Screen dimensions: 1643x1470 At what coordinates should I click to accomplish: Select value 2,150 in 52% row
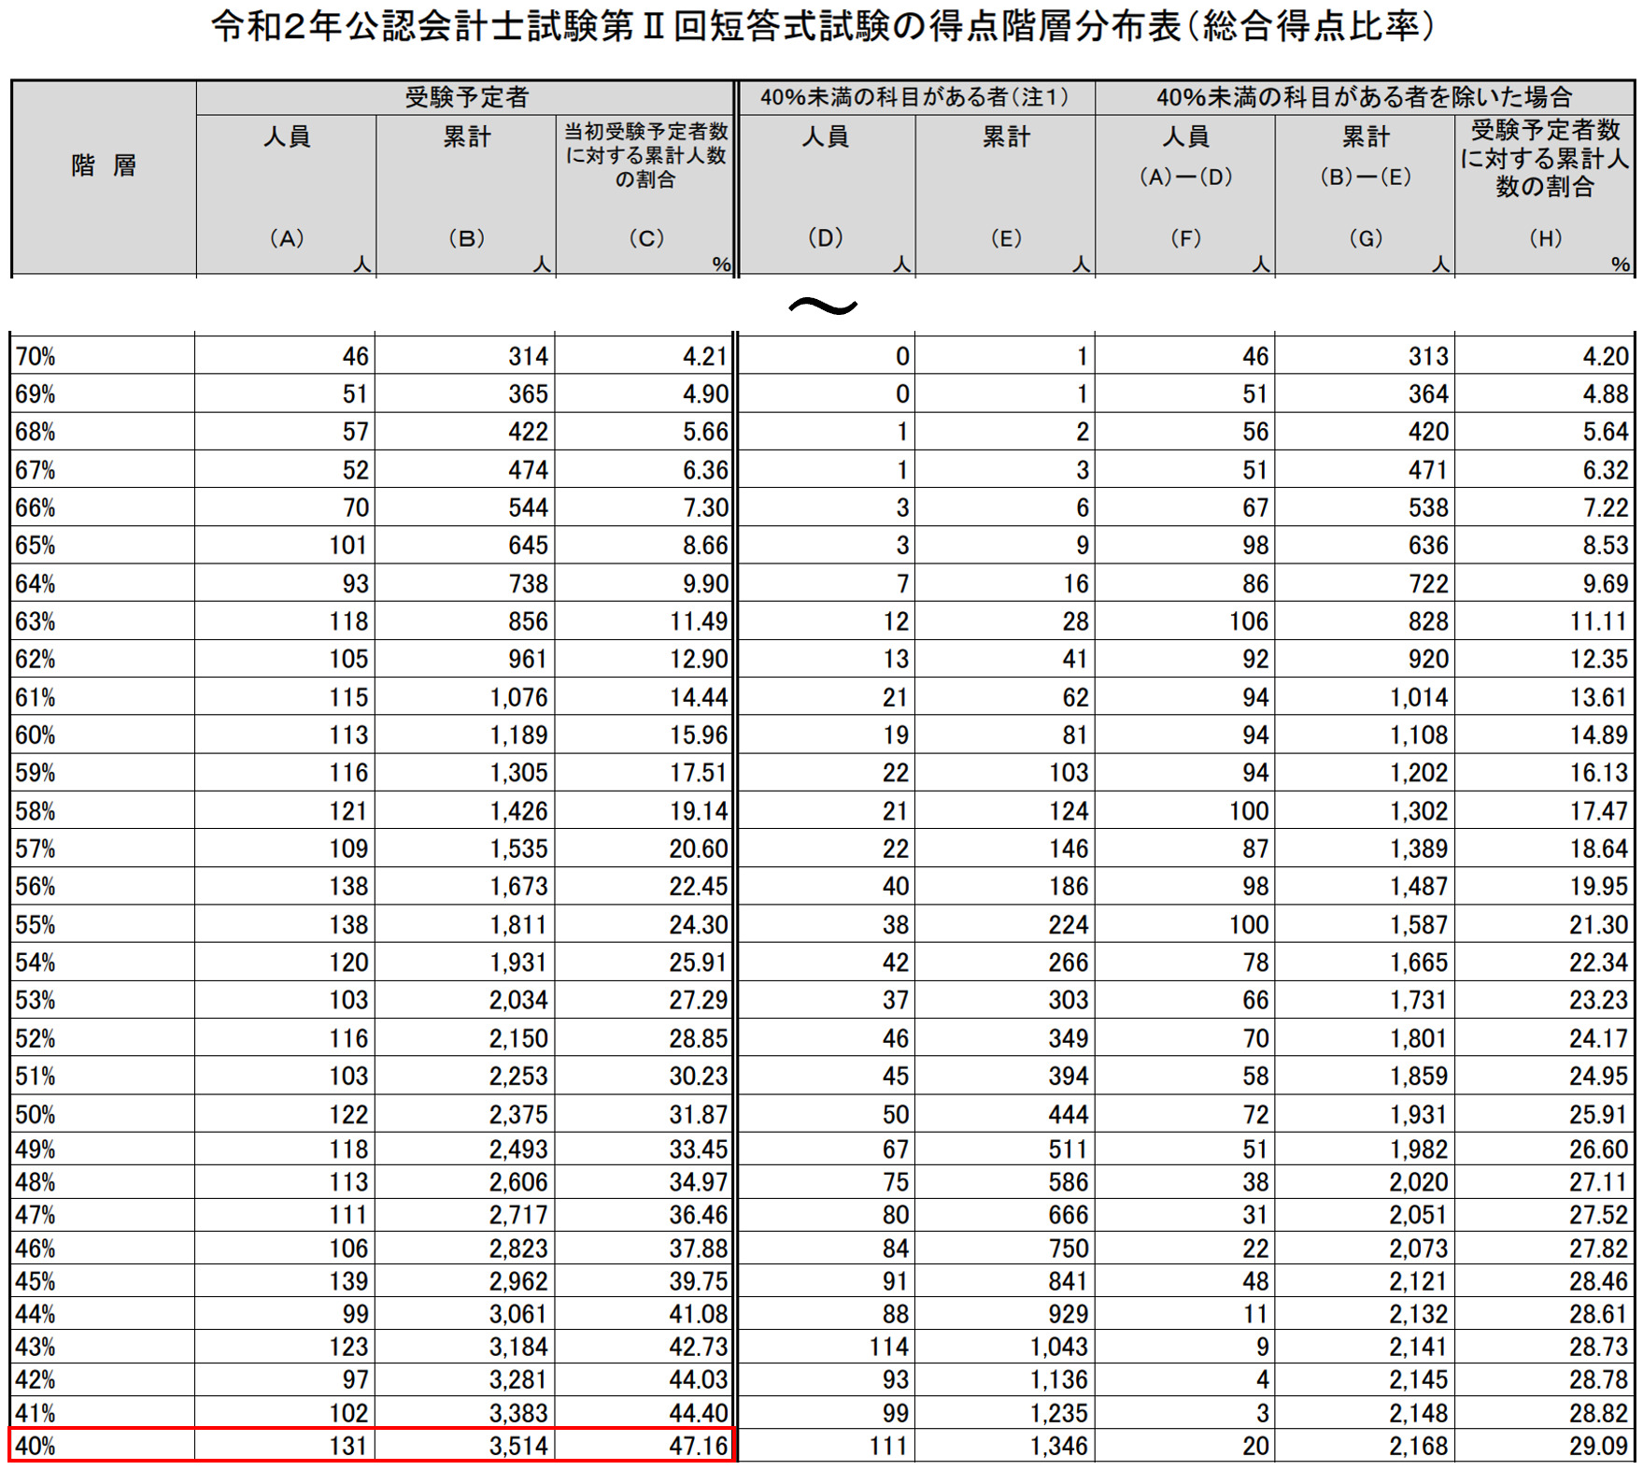tap(519, 1038)
